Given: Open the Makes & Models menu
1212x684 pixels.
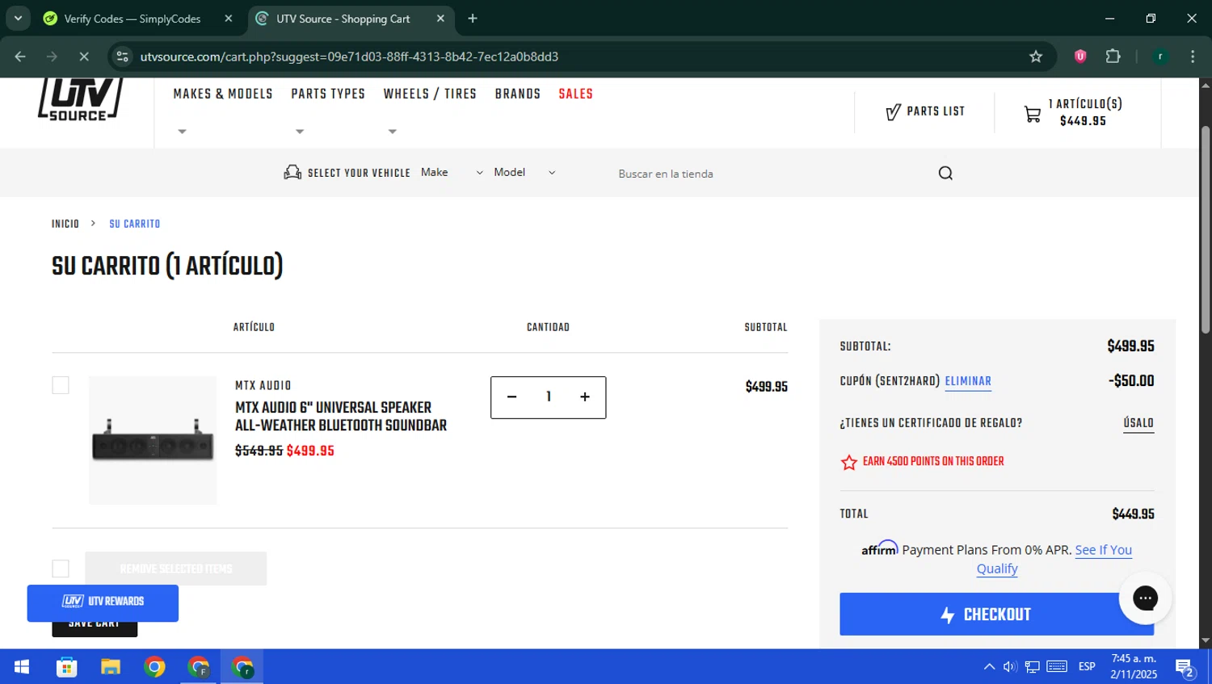Looking at the screenshot, I should coord(223,94).
